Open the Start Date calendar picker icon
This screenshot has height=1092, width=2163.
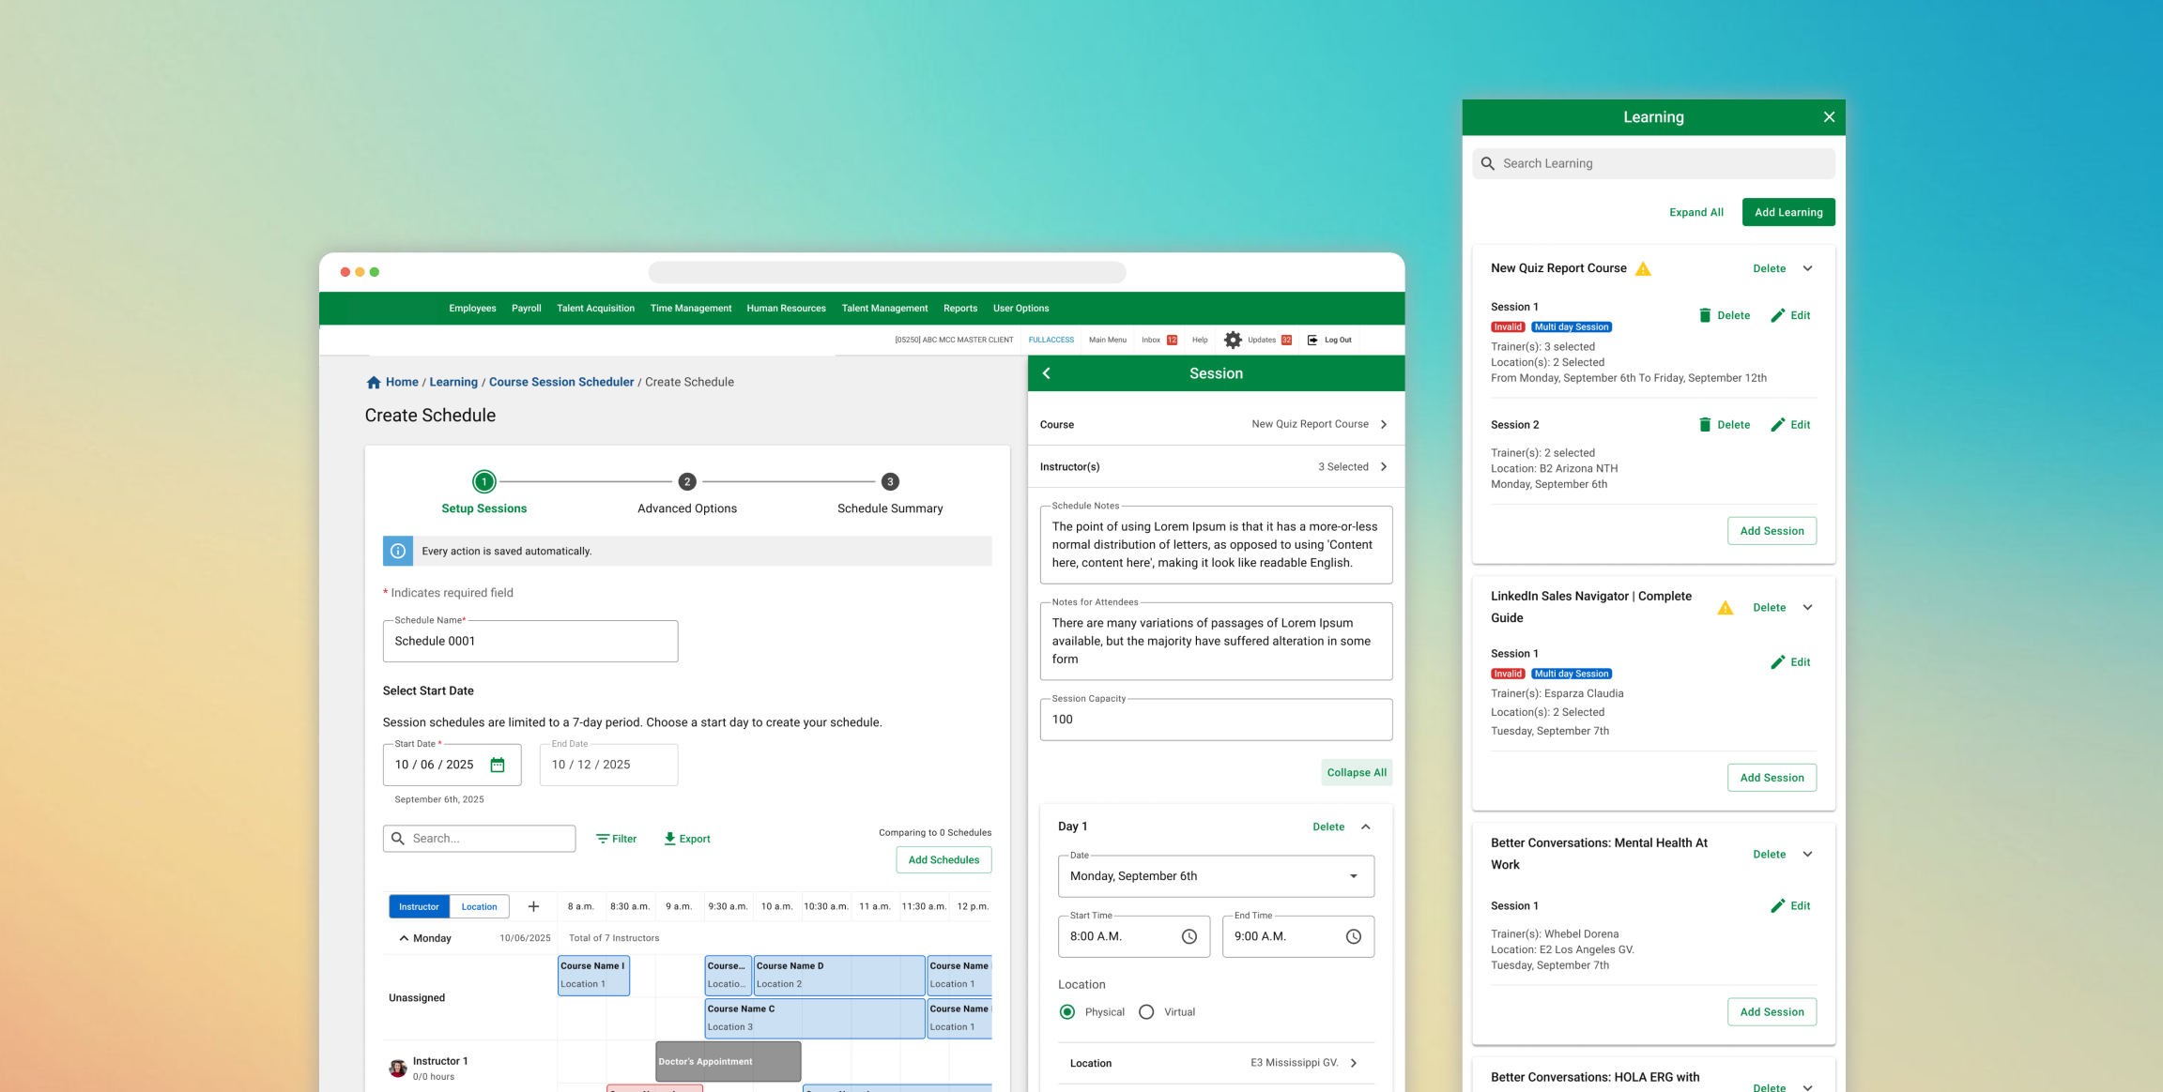click(498, 765)
